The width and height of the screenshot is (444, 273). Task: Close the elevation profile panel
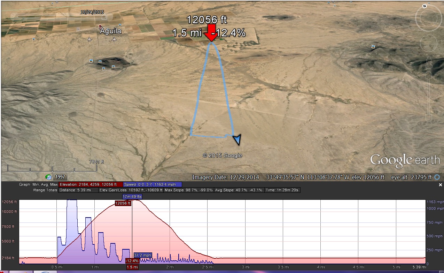pyautogui.click(x=441, y=185)
